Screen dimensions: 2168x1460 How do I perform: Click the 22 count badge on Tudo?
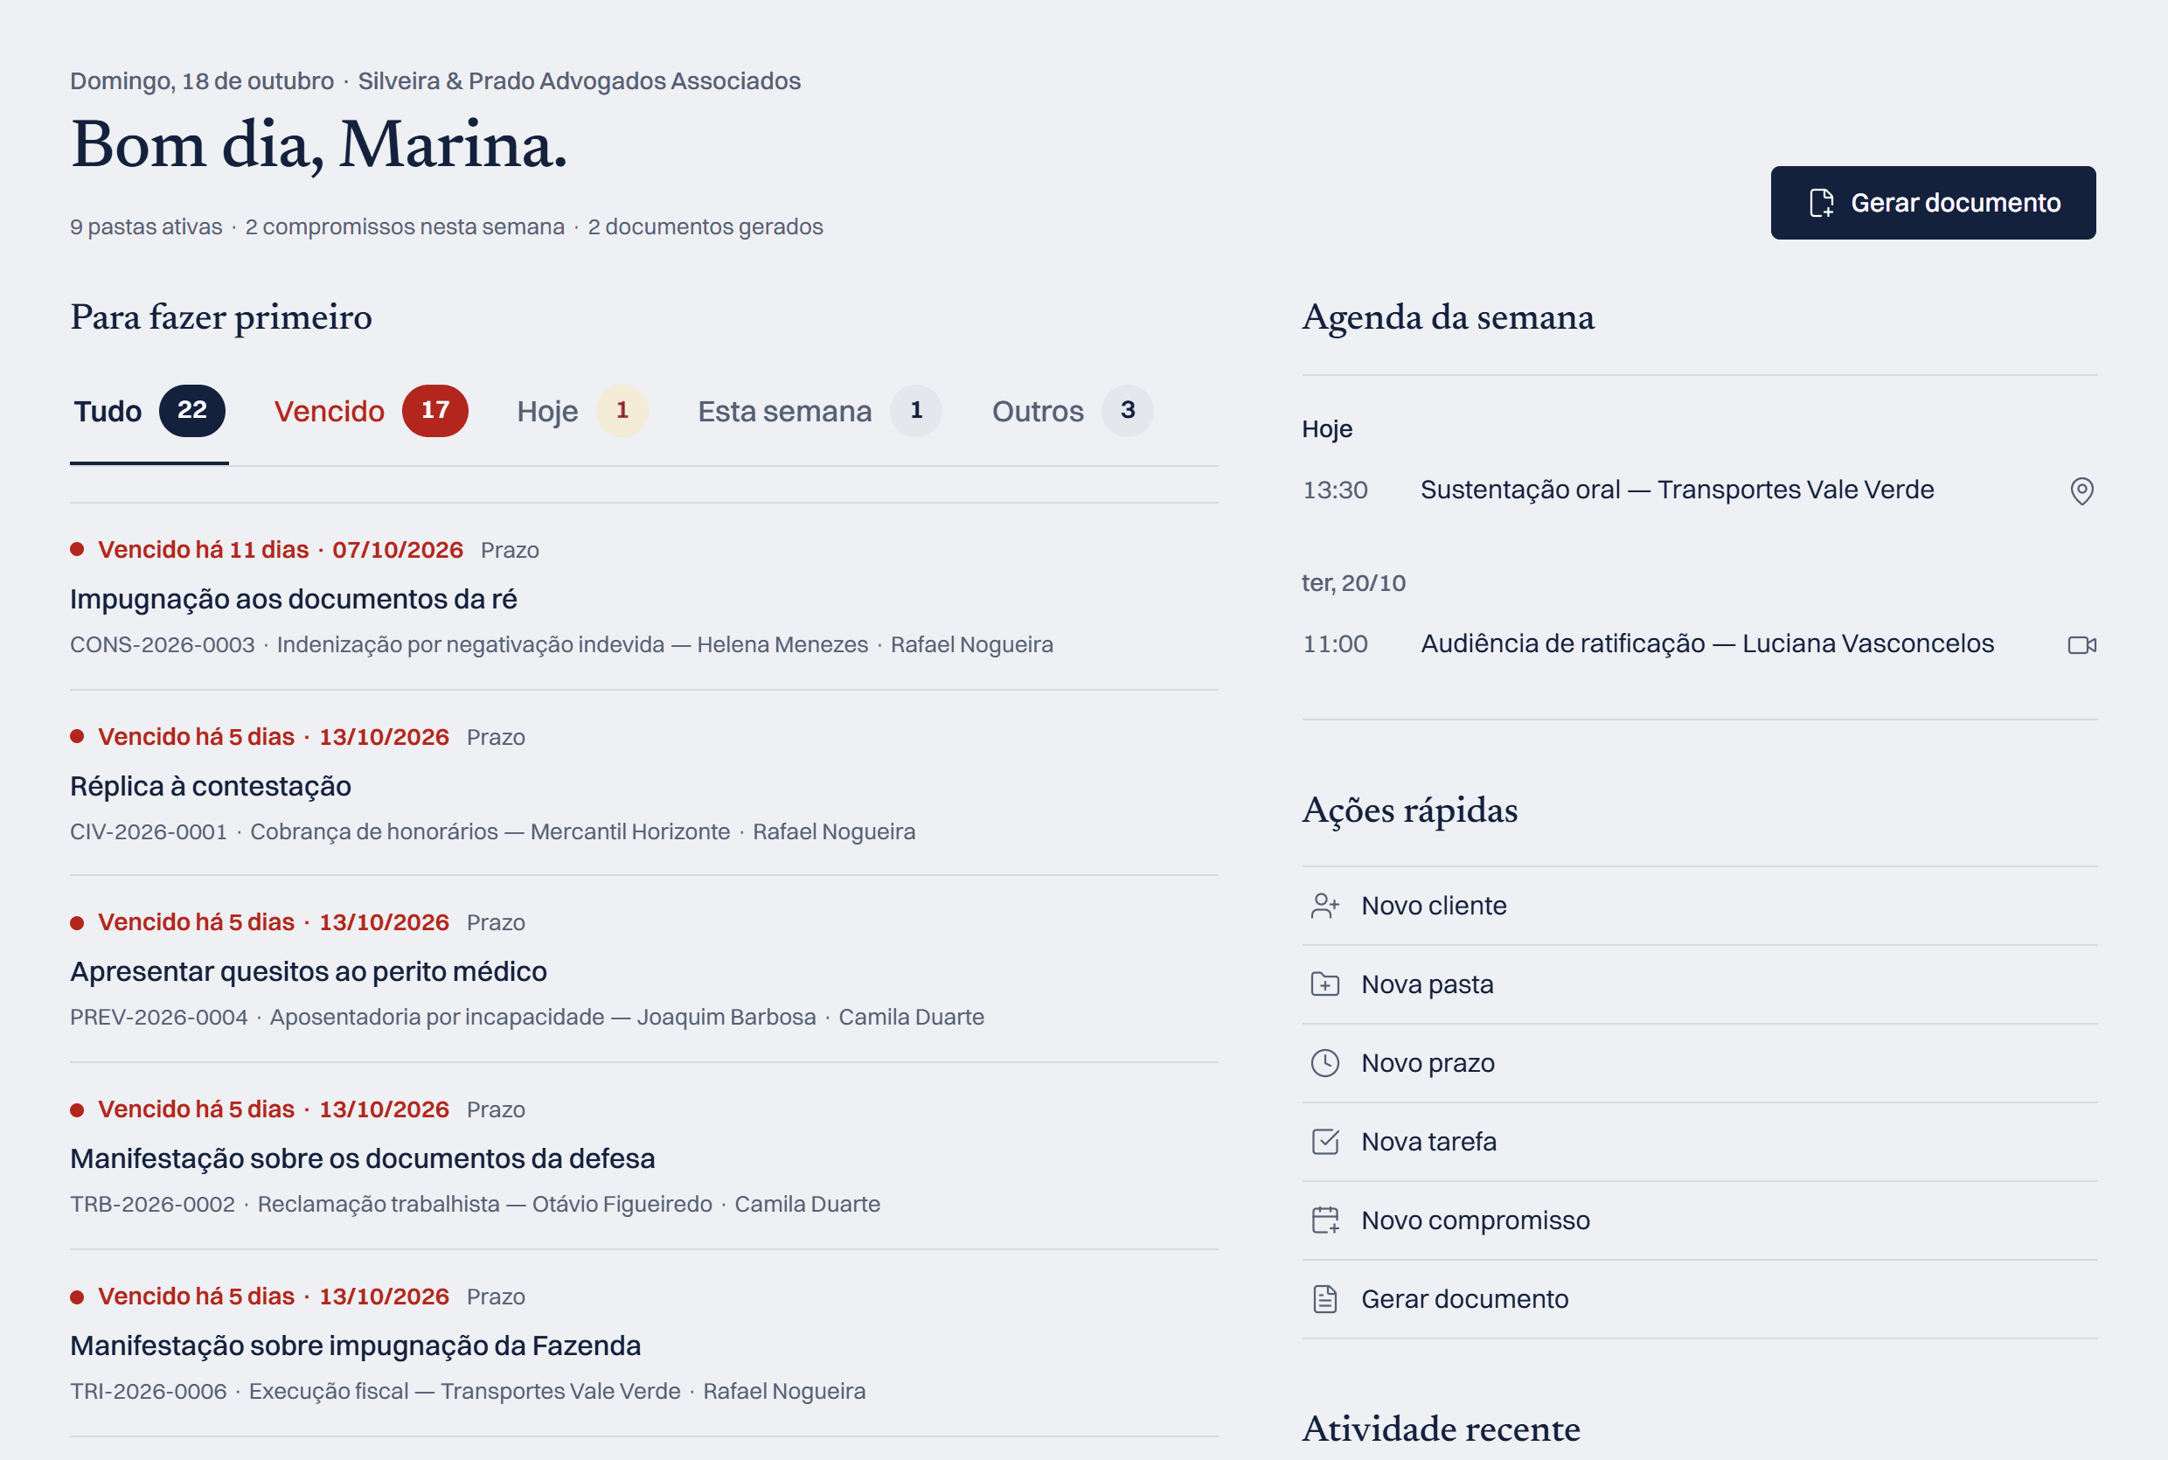click(191, 411)
